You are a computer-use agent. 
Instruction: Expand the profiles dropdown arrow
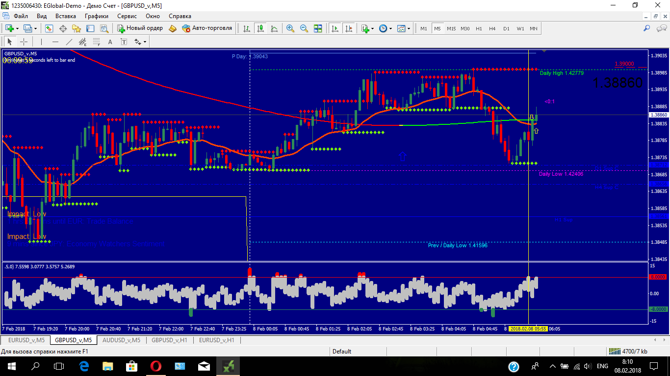click(x=35, y=29)
